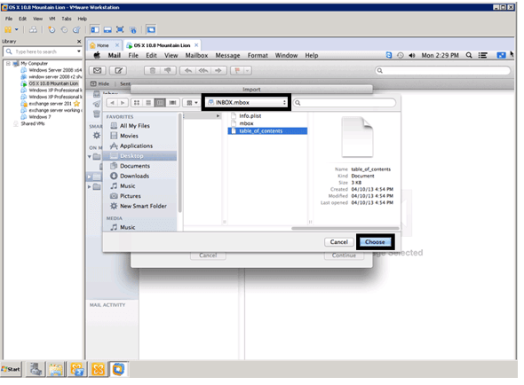Switch file dialog to list view
The height and width of the screenshot is (385, 524).
point(148,103)
